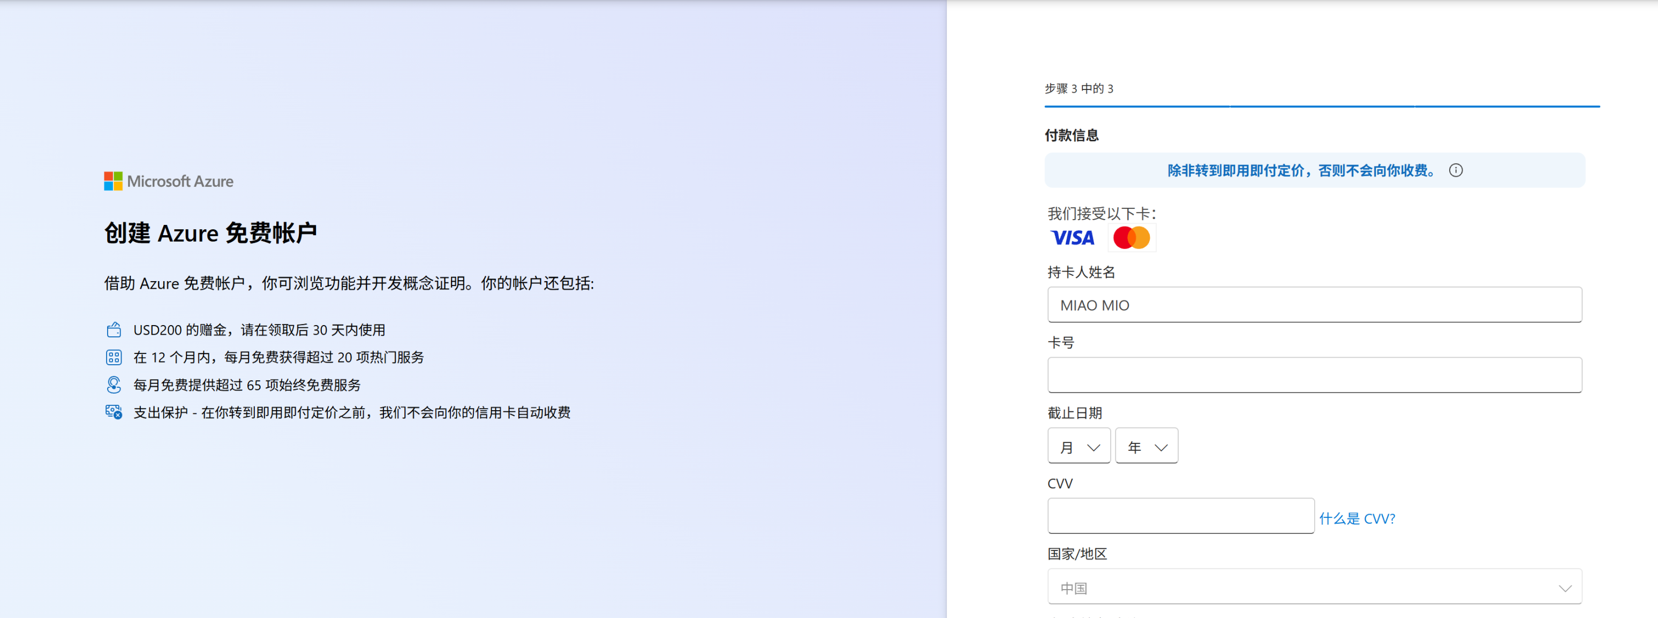Image resolution: width=1658 pixels, height=618 pixels.
Task: Click the always-free services icon
Action: click(x=114, y=385)
